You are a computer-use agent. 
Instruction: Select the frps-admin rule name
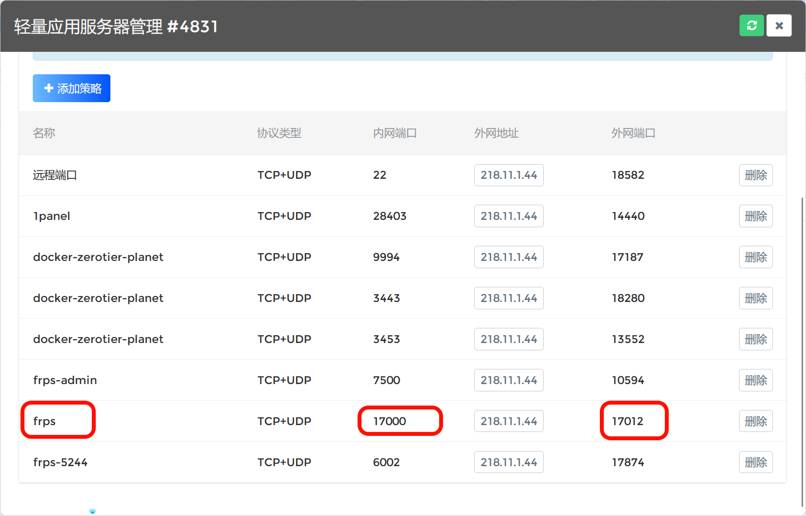[65, 381]
